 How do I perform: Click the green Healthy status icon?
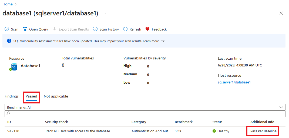click(214, 131)
